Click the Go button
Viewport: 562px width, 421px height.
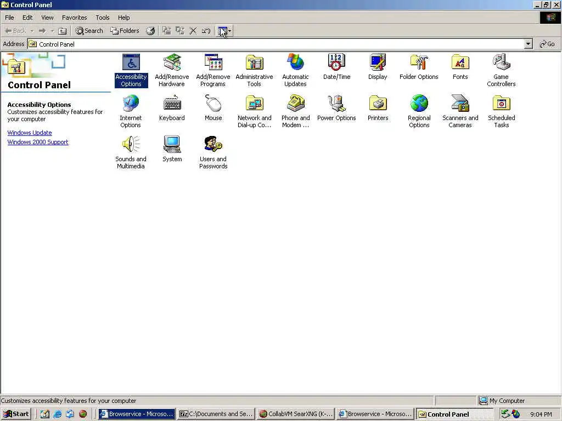coord(547,44)
